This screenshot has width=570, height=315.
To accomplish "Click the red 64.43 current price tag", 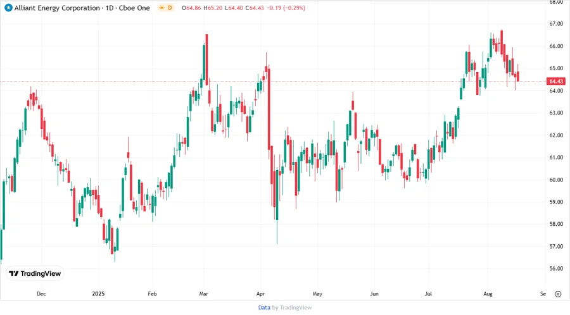I will (x=557, y=82).
